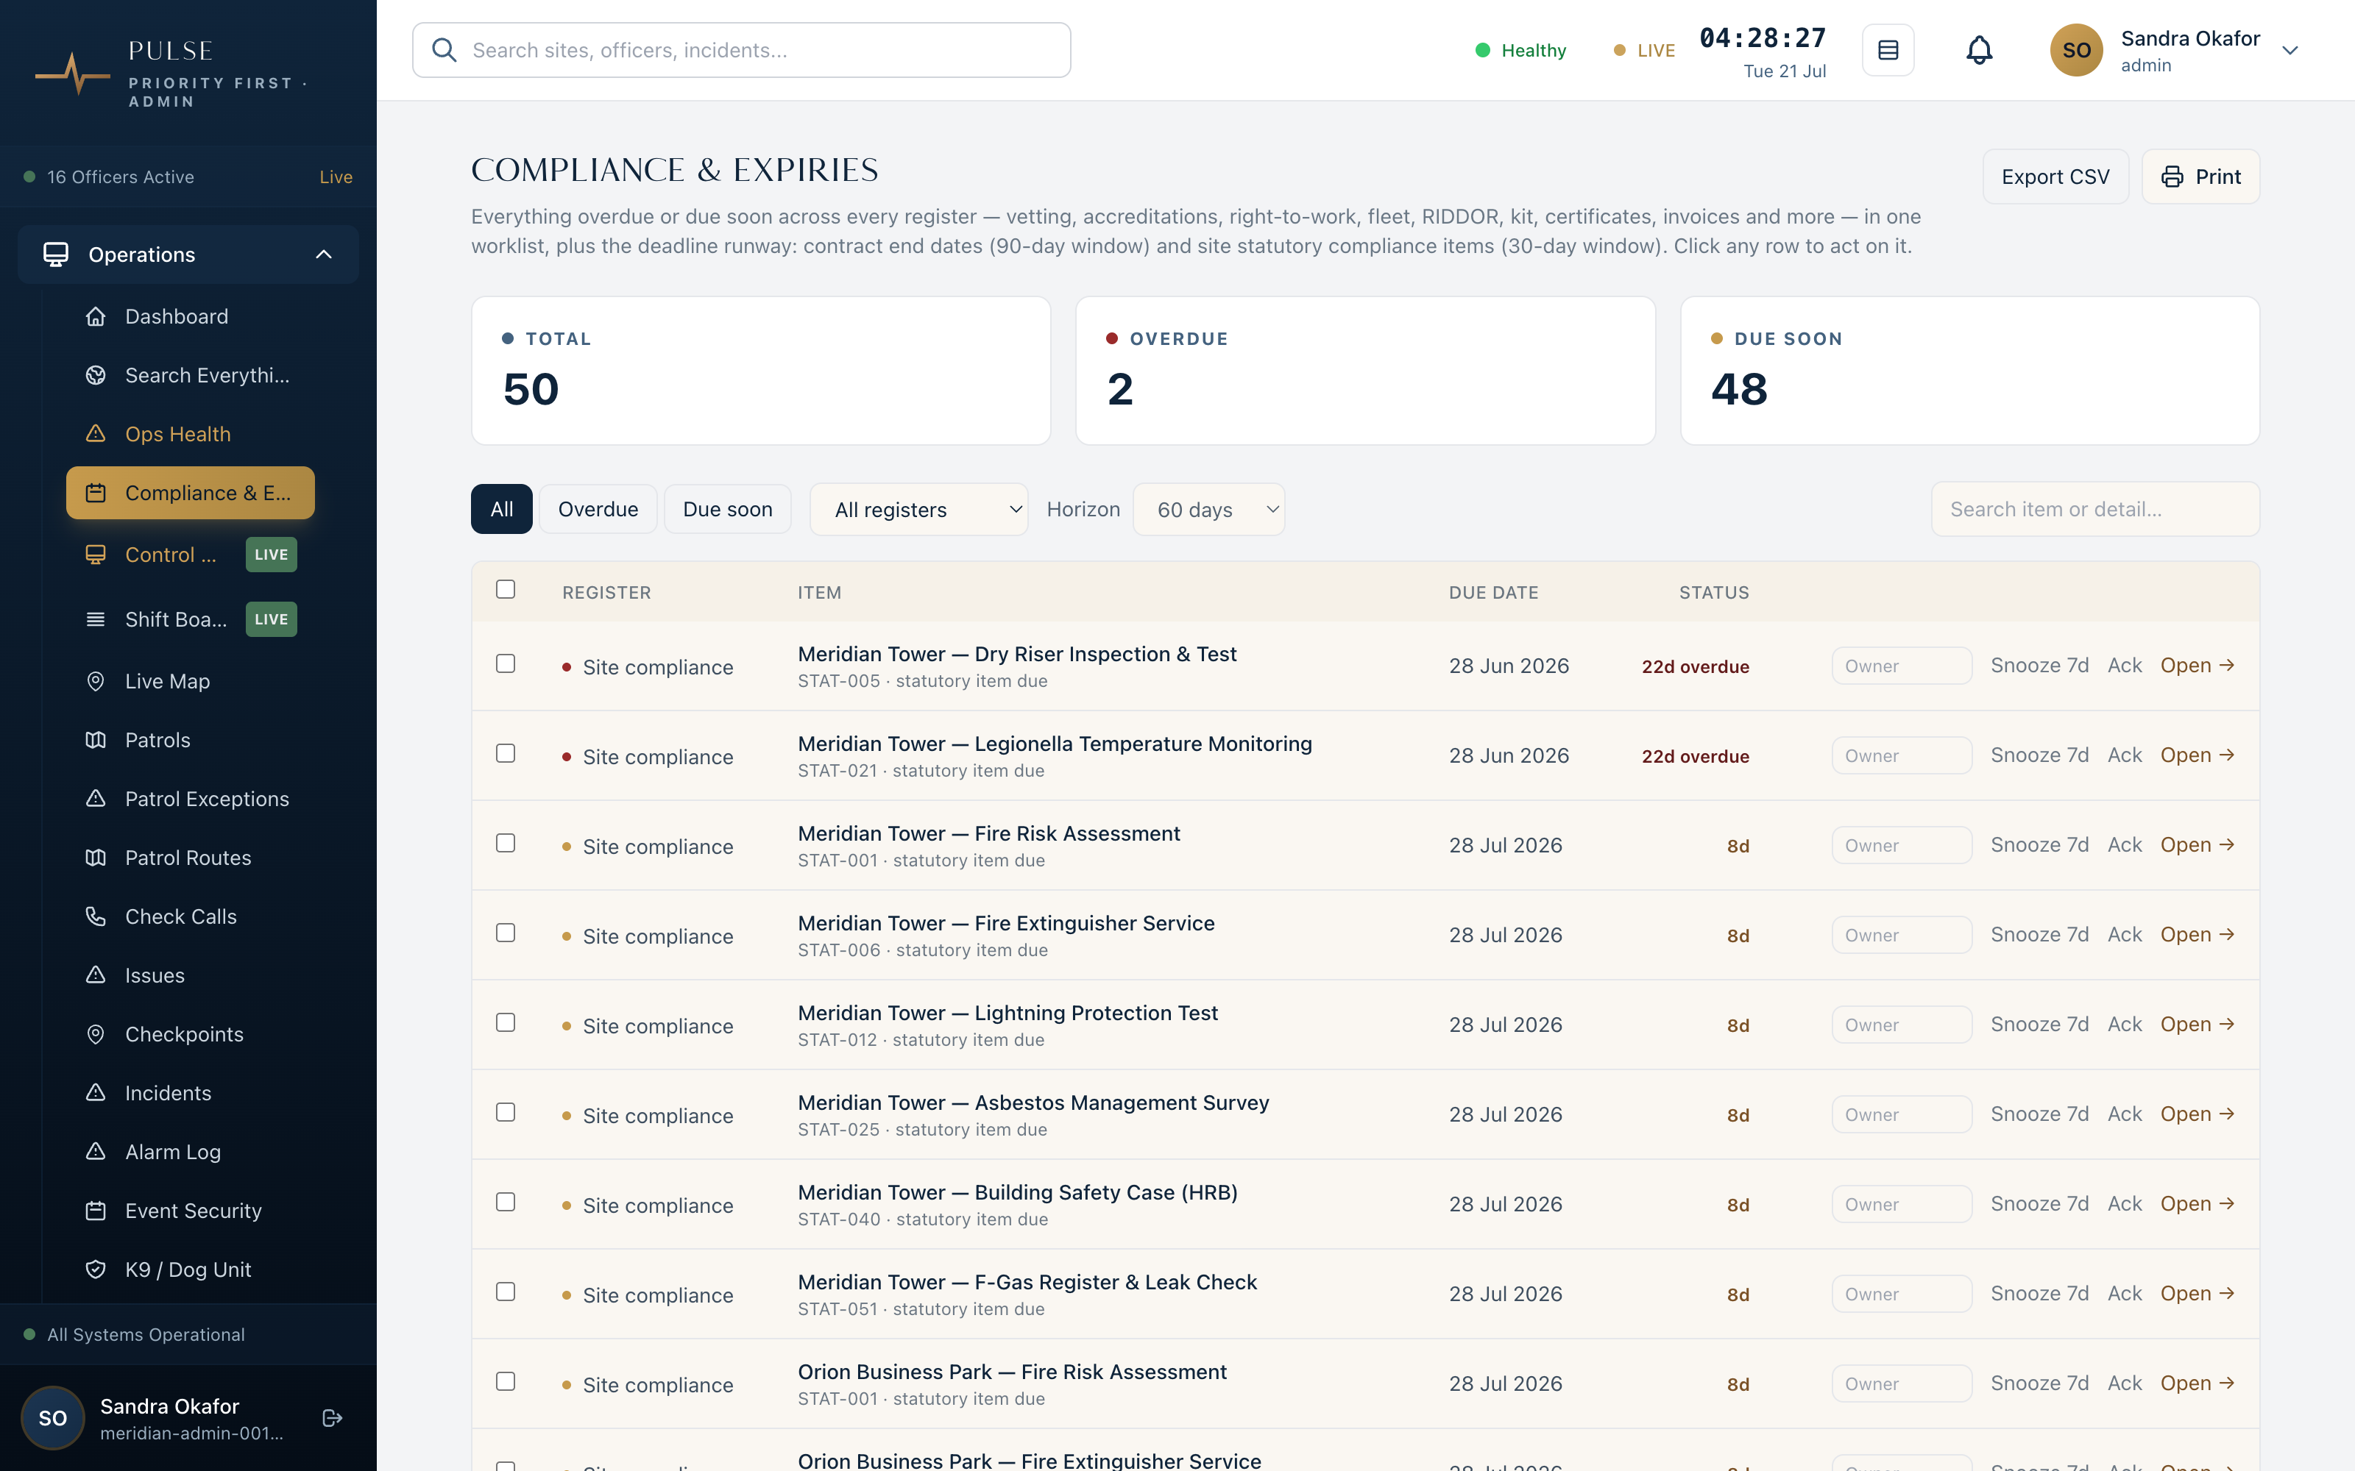This screenshot has height=1471, width=2355.
Task: Click the Search item or detail field
Action: 2095,509
